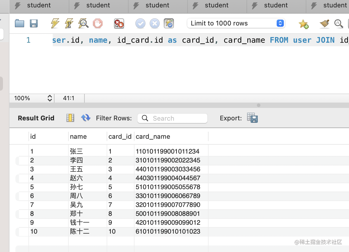The width and height of the screenshot is (349, 252).
Task: Click the Filter Rows search field
Action: pyautogui.click(x=172, y=118)
